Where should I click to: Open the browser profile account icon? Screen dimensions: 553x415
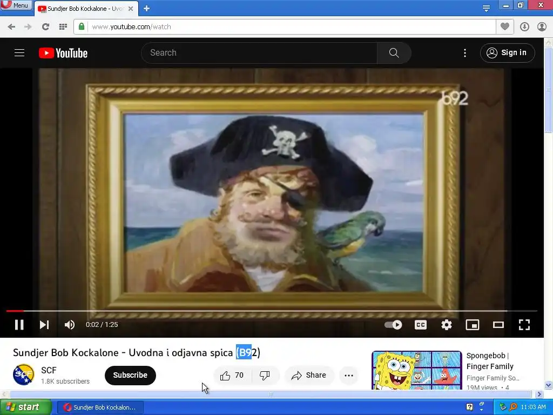pos(542,27)
